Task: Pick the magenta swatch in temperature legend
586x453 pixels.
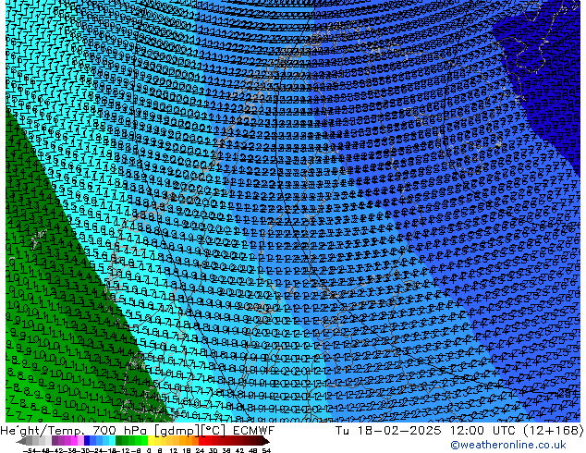Action: click(x=74, y=441)
